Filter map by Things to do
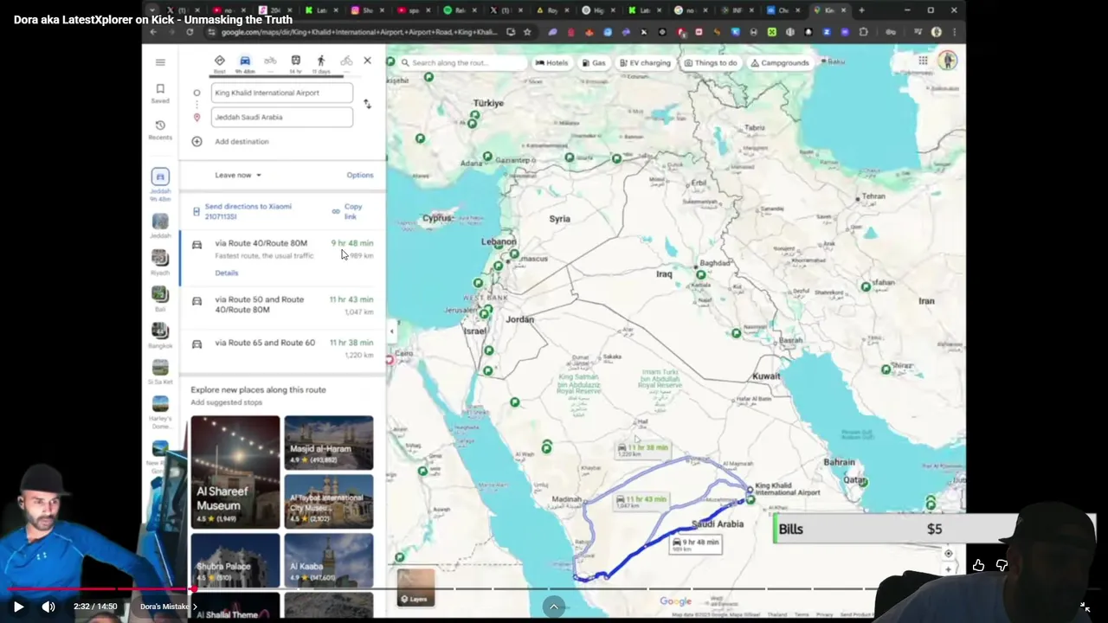This screenshot has width=1108, height=623. click(711, 62)
